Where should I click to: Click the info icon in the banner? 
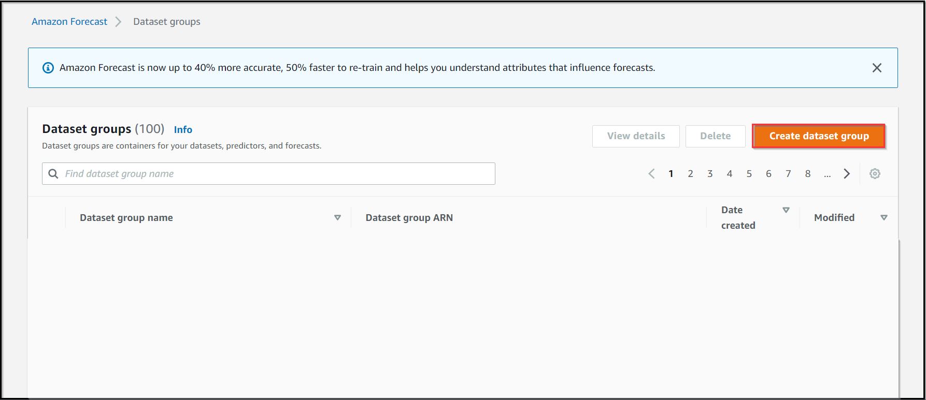[48, 68]
